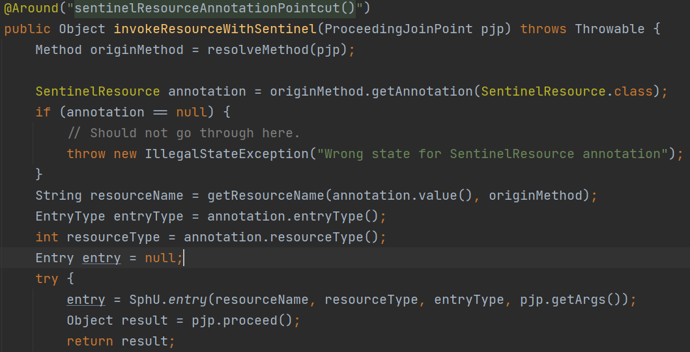Click the pjp.getArgs() call

click(571, 300)
